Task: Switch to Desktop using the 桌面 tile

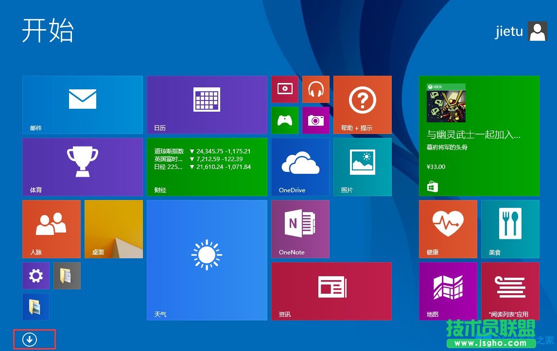Action: click(x=113, y=229)
